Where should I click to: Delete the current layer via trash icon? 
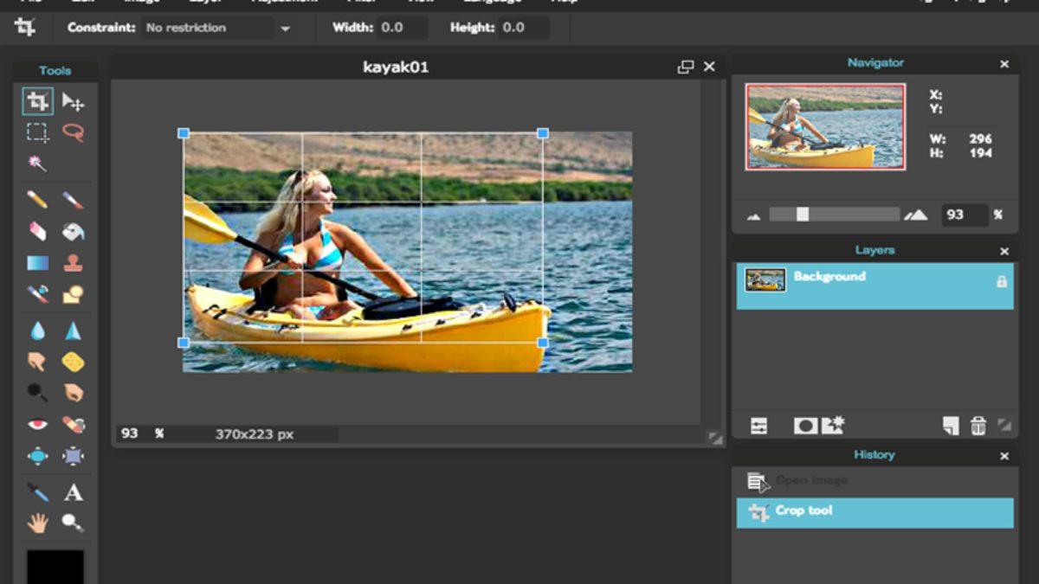(978, 425)
